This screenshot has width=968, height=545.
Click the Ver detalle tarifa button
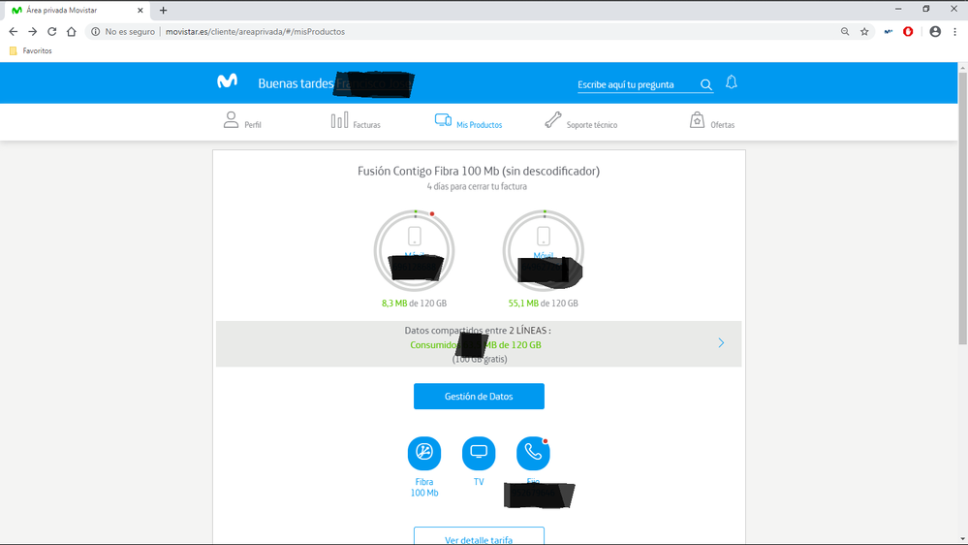tap(479, 538)
